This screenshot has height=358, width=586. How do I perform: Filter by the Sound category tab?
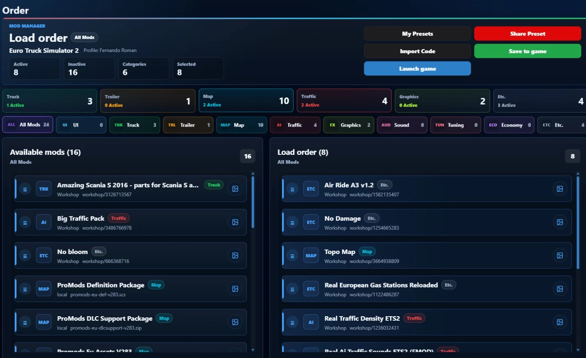point(402,125)
